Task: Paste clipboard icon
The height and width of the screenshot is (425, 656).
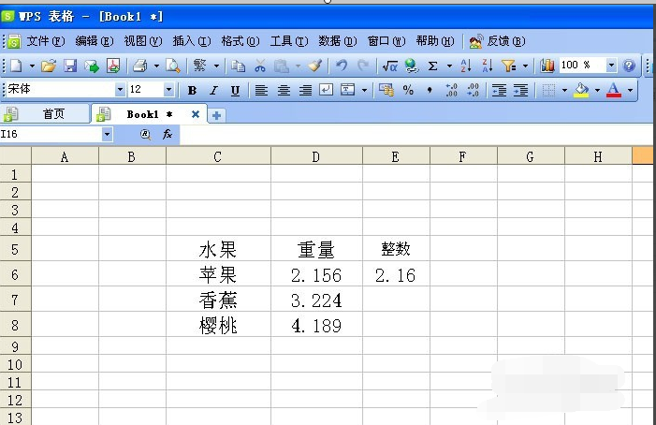Action: tap(282, 66)
